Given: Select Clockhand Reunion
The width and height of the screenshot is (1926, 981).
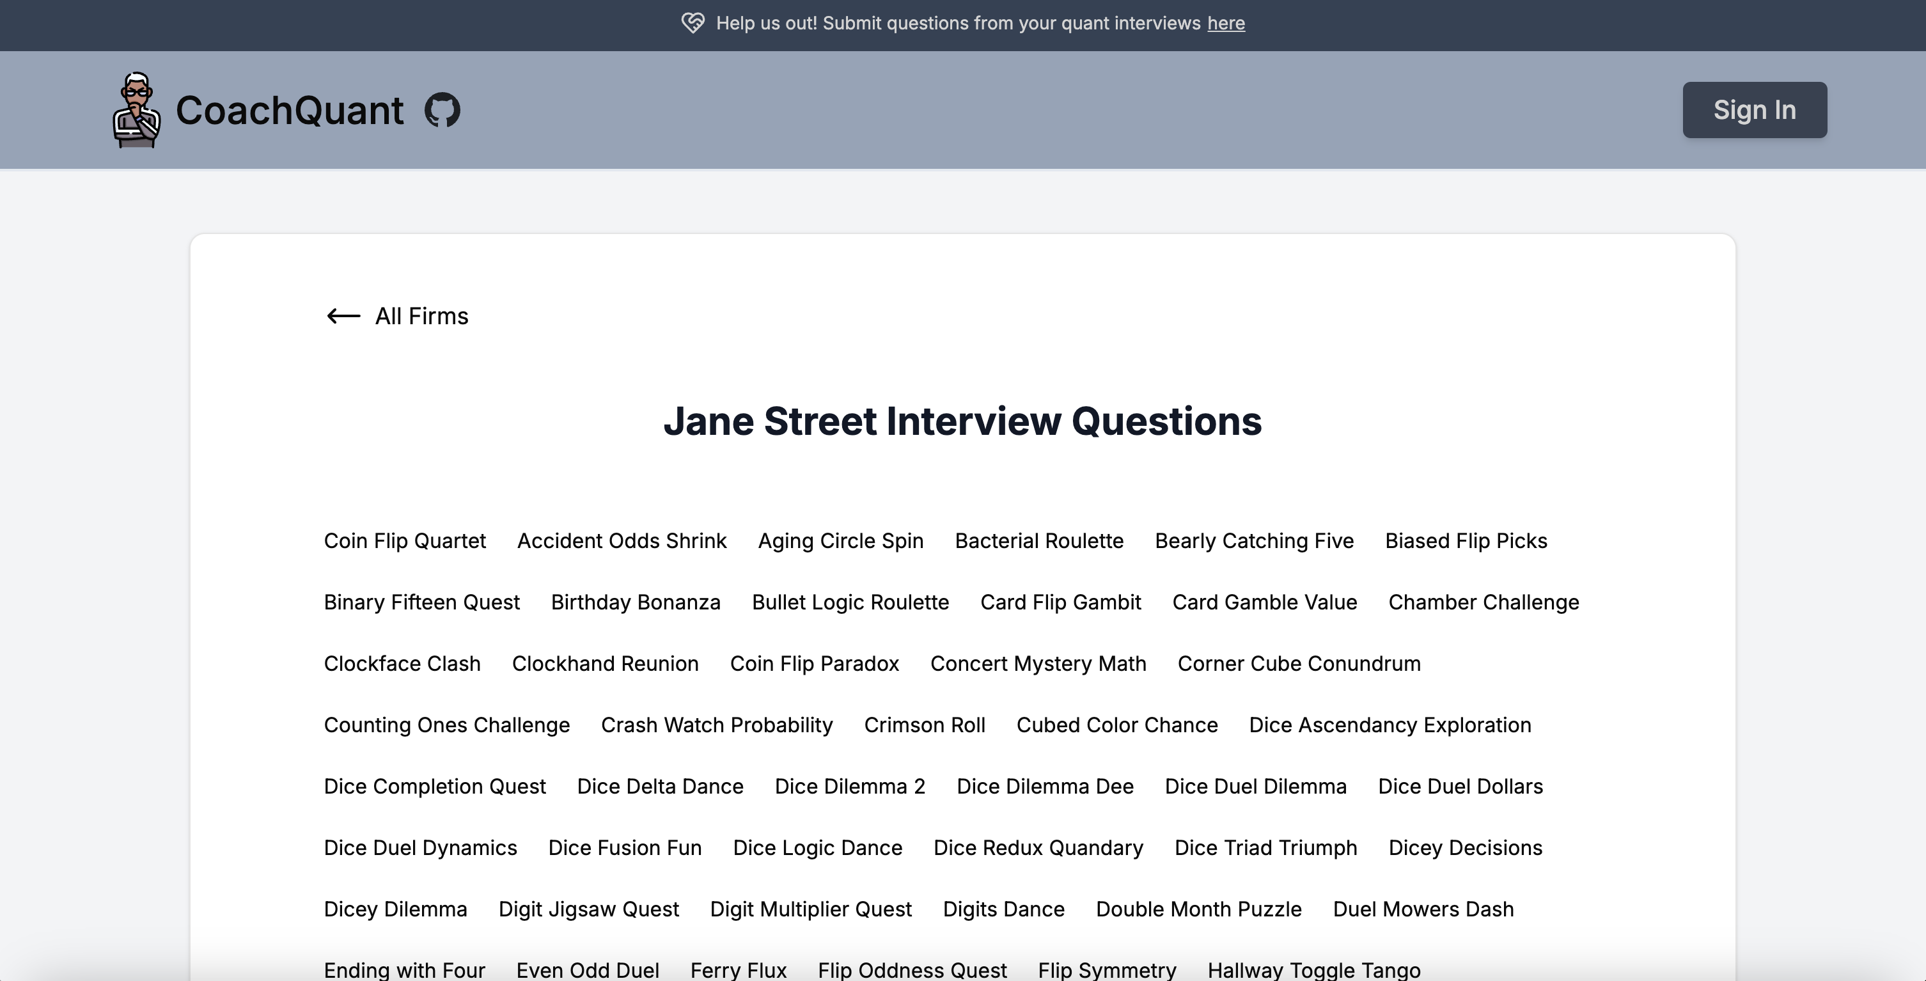Looking at the screenshot, I should (x=605, y=663).
